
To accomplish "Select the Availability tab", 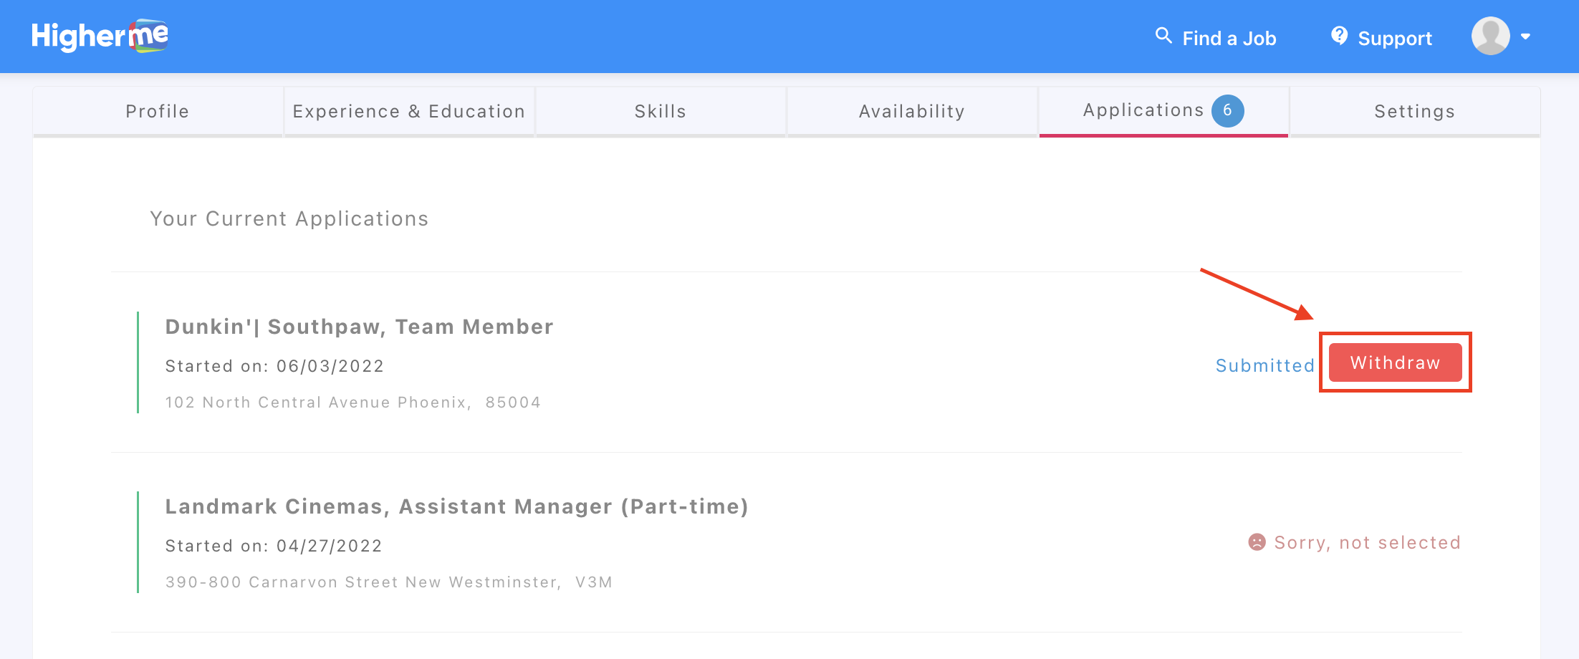I will pos(912,112).
